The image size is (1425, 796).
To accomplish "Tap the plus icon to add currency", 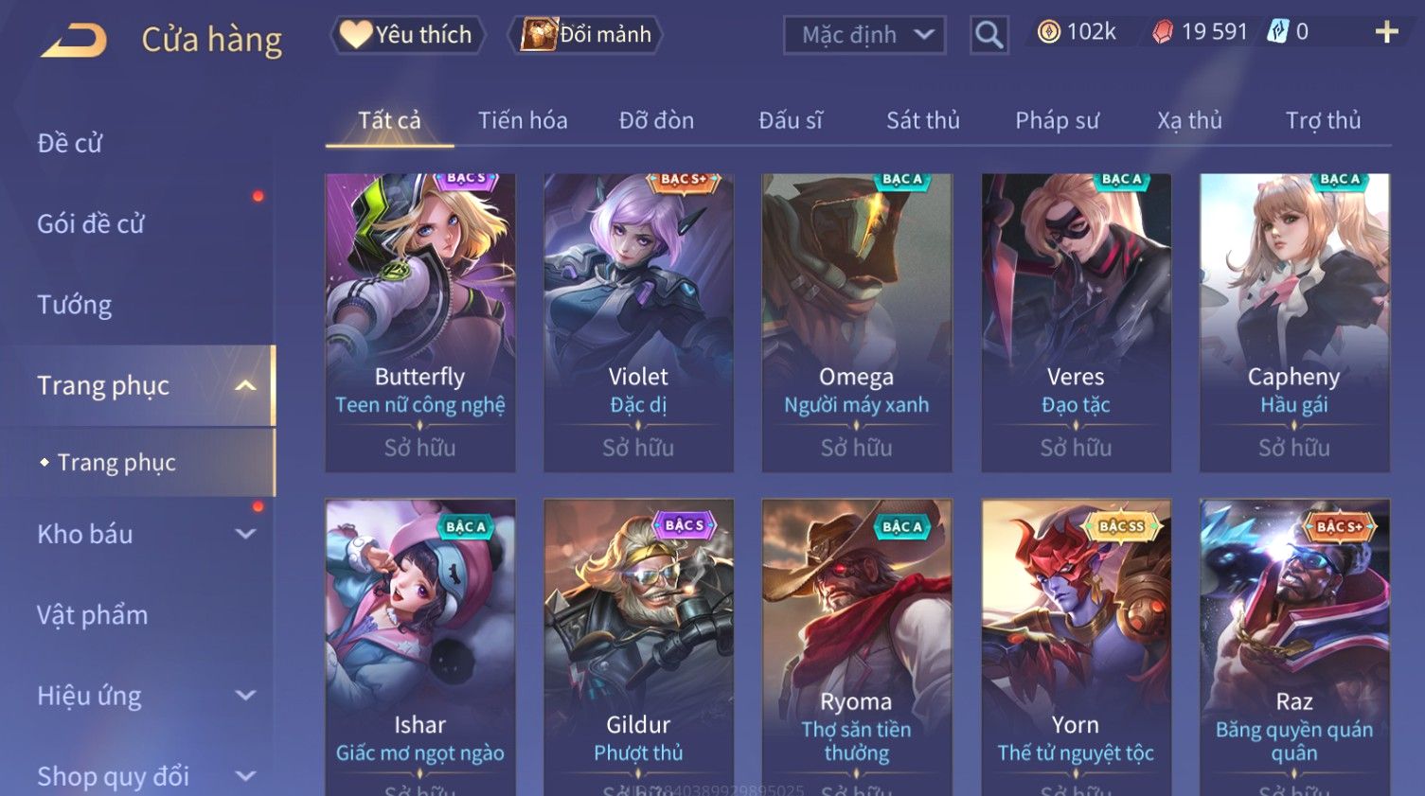I will tap(1386, 32).
